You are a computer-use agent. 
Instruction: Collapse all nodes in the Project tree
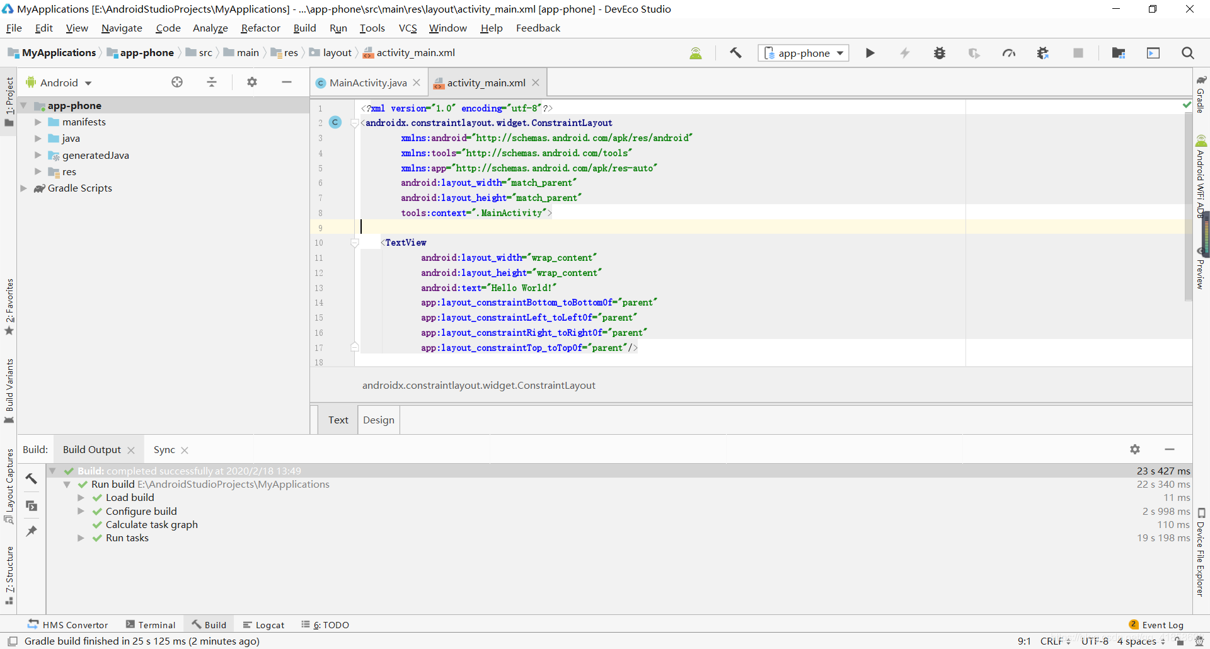pyautogui.click(x=211, y=82)
